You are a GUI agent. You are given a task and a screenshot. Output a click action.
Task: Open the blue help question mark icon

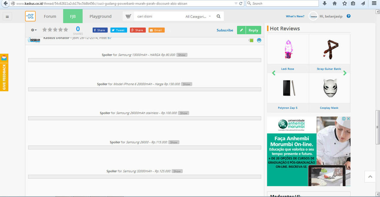pos(349,16)
